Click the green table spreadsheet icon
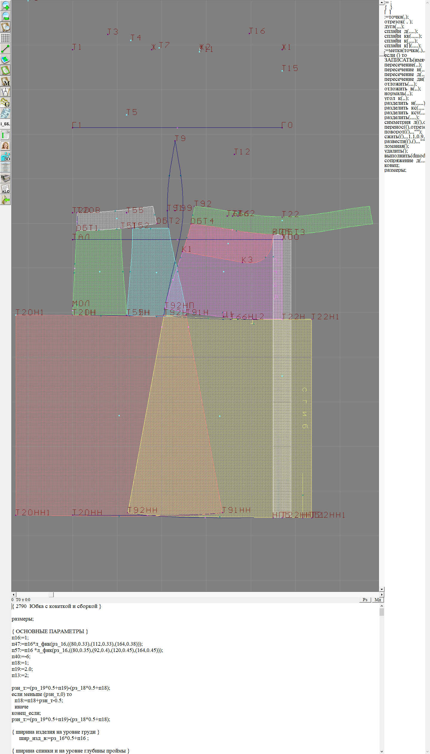 5,135
